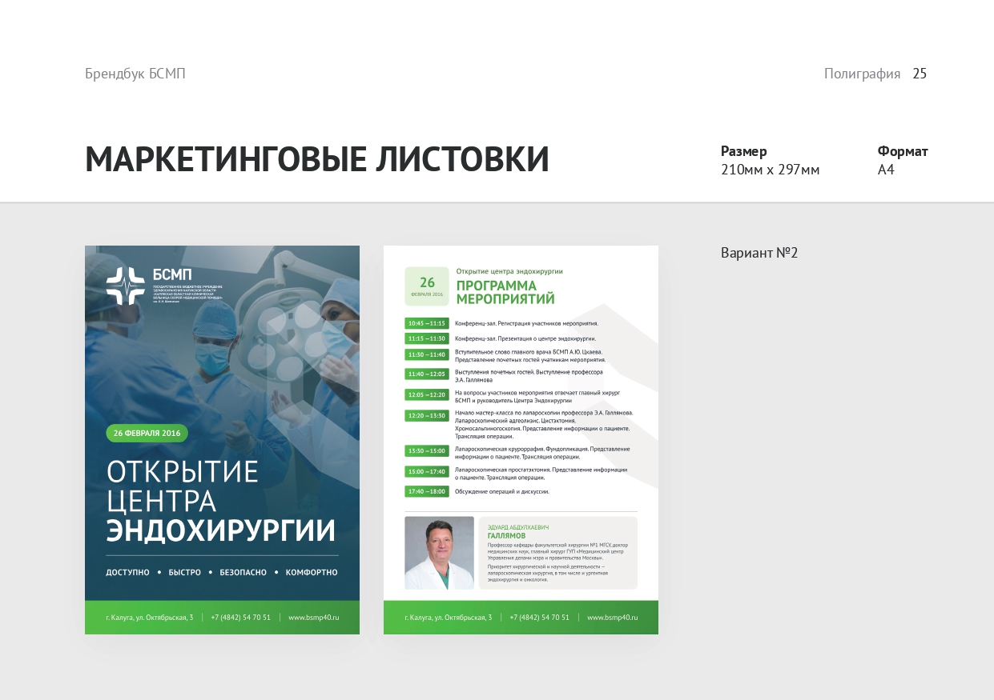Screen dimensions: 994x700
Task: Click the phone number on the left poster footer
Action: [x=240, y=618]
